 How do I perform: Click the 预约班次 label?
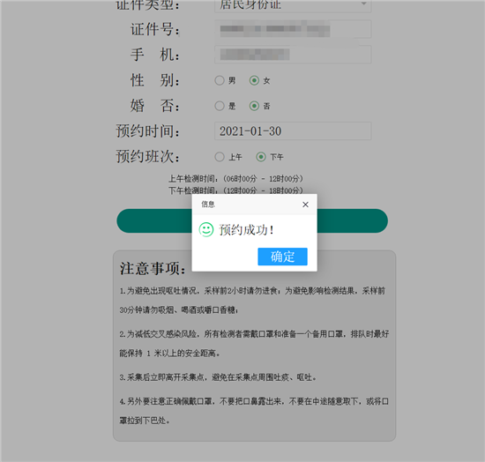147,156
